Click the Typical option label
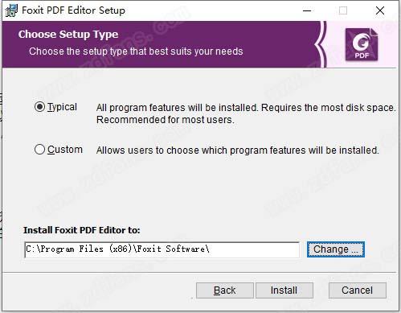Image resolution: width=401 pixels, height=313 pixels. 62,107
